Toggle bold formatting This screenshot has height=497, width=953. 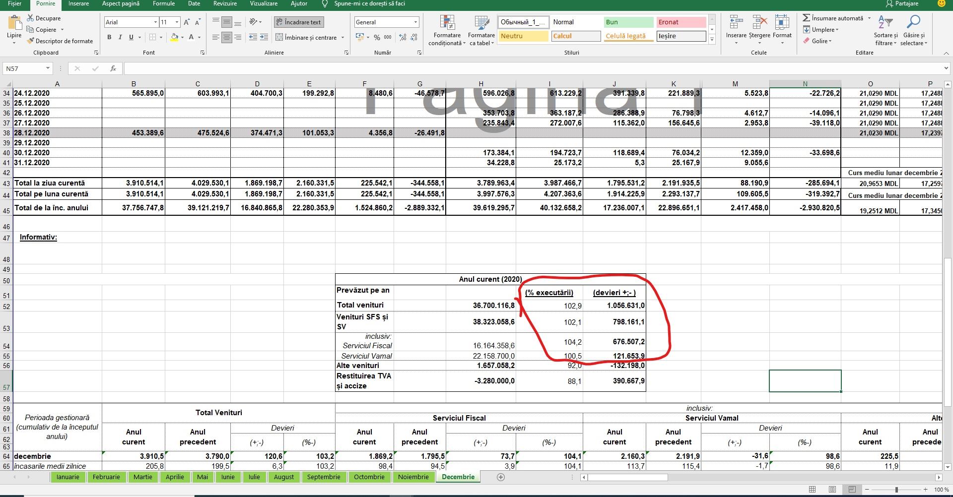click(109, 37)
